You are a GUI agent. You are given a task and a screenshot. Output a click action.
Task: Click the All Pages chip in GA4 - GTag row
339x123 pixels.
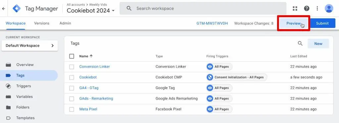click(219, 88)
